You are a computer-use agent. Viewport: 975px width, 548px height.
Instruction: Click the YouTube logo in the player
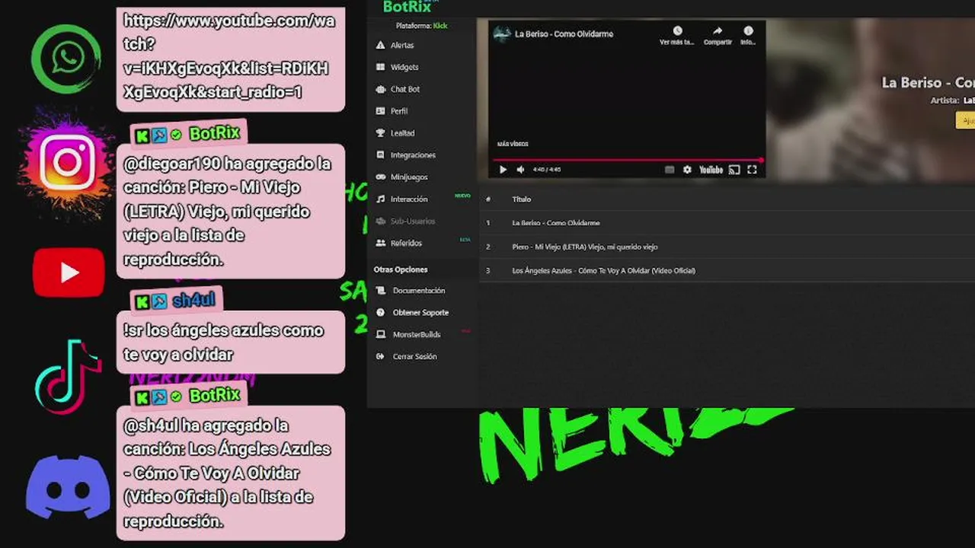click(711, 170)
